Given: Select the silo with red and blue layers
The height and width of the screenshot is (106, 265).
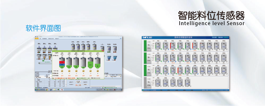Looking at the screenshot, I should click(62, 63).
